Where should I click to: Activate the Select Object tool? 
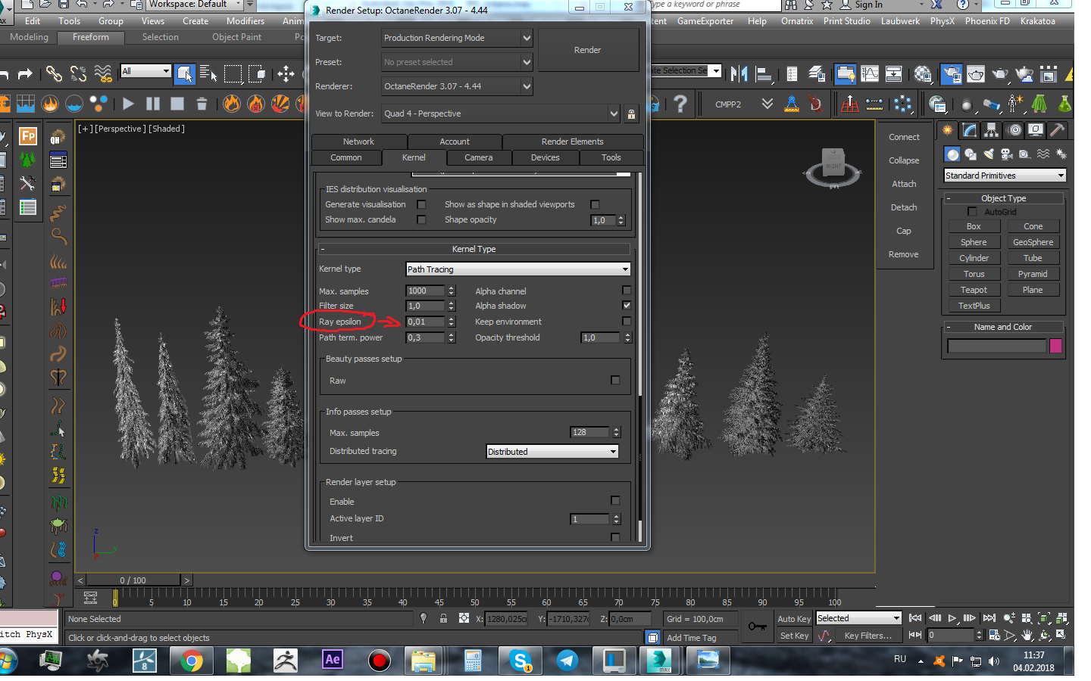coord(184,73)
